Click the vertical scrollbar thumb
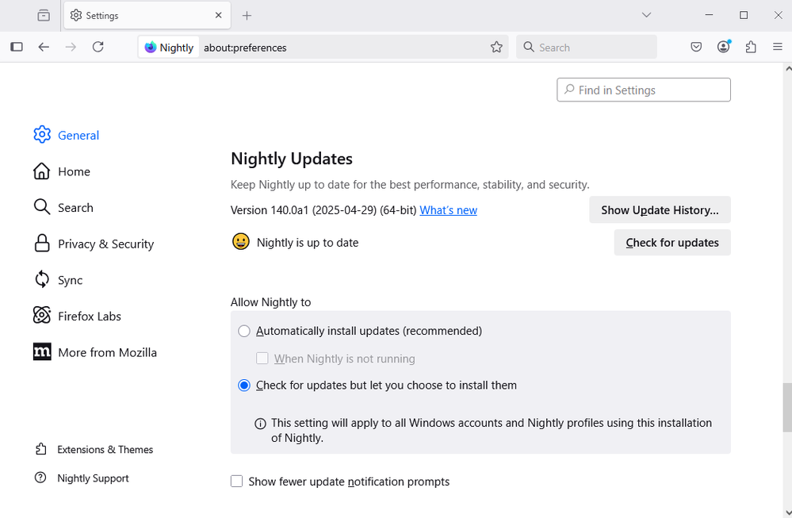 786,407
